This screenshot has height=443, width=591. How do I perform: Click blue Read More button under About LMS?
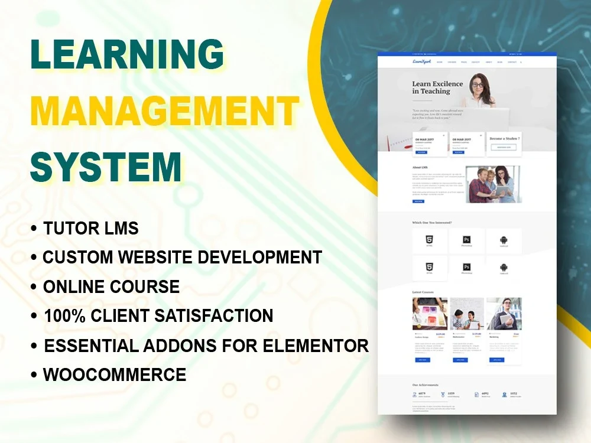(x=418, y=201)
